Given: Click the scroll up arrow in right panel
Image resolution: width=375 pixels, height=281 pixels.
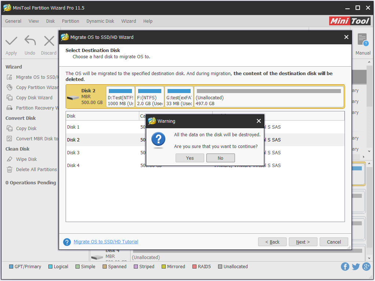Looking at the screenshot, I should (x=369, y=62).
